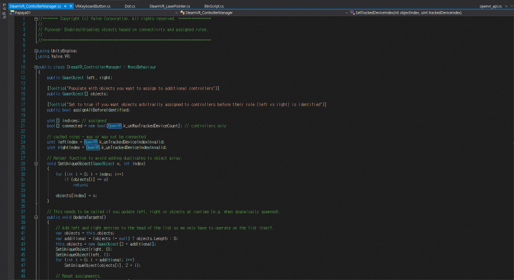This screenshot has height=280, width=514.
Task: Click the "// cached roles" comment
Action: point(97,136)
